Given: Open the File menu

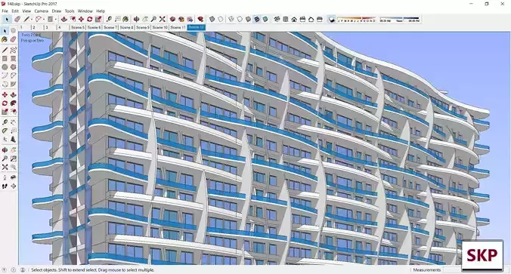Looking at the screenshot, I should tap(5, 11).
